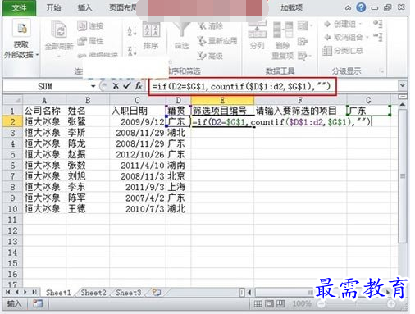415x314 pixels.
Task: Jump to first sheet navigation arrow
Action: click(8, 292)
